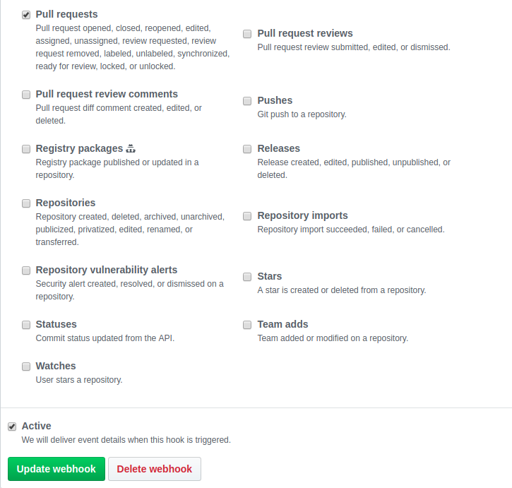Uncheck the Pull requests checkbox
Screen dimensions: 512x488
click(26, 14)
